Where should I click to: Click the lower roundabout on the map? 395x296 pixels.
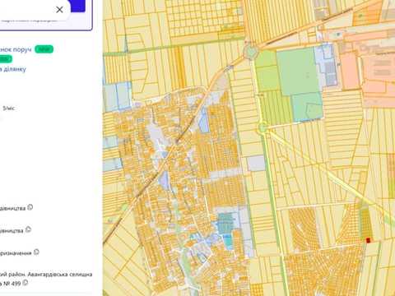pos(263,127)
